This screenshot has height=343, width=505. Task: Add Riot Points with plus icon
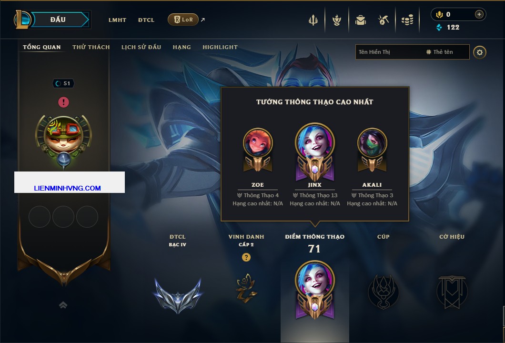coord(479,14)
